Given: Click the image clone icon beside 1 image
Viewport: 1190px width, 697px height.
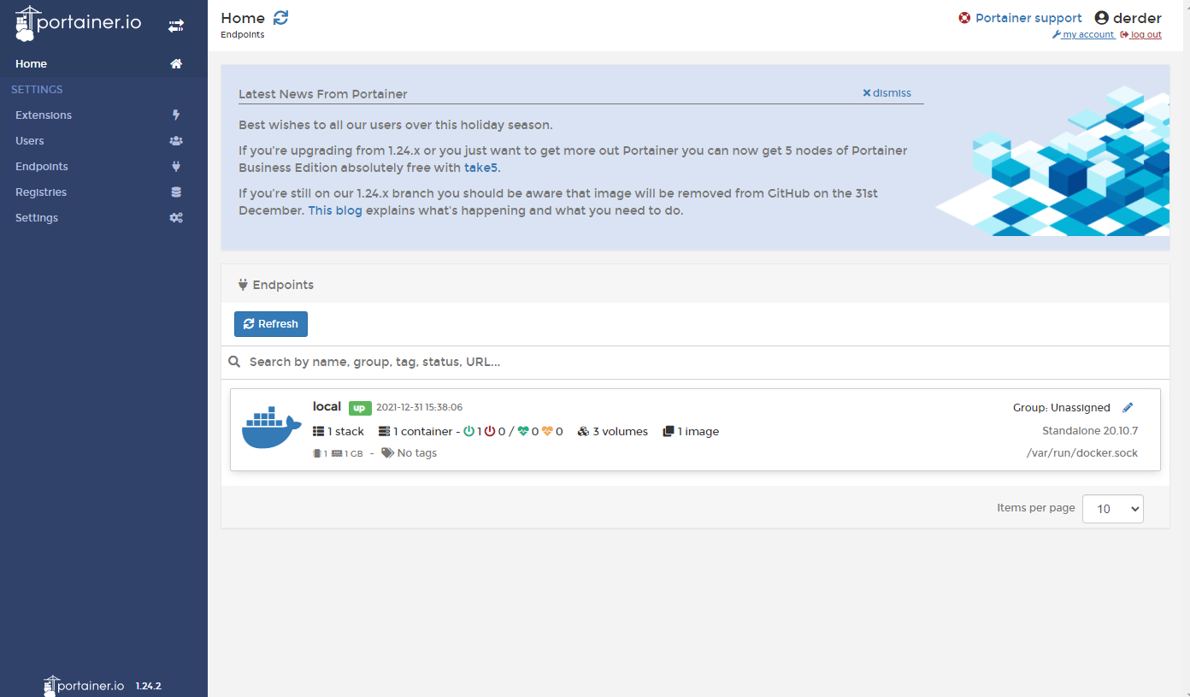Looking at the screenshot, I should click(669, 432).
